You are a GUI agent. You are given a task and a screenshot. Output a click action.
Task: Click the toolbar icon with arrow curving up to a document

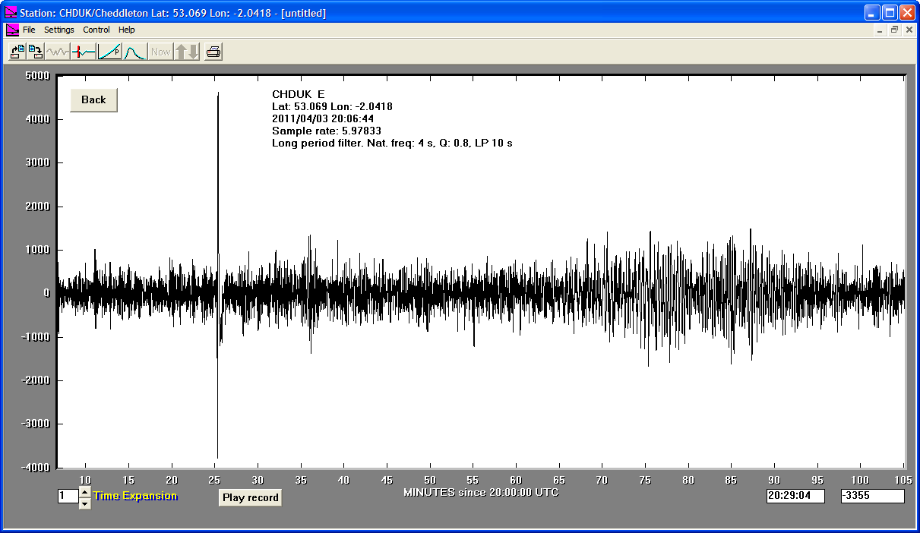coord(17,52)
